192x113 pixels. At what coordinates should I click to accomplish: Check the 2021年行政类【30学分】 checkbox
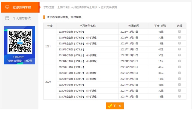coord(179,61)
